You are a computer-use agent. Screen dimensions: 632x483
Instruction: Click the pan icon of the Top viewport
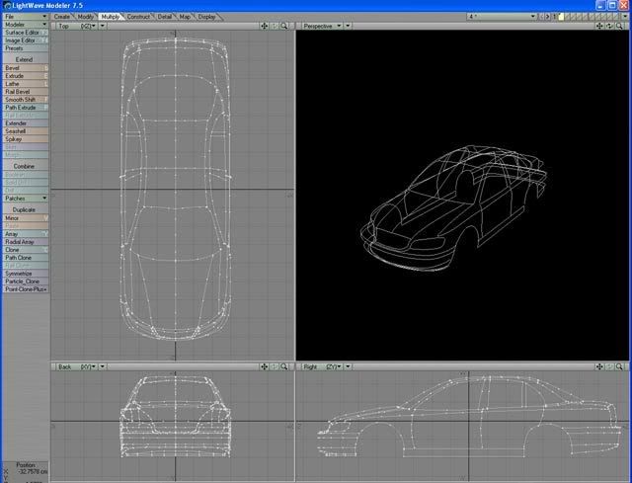click(264, 26)
